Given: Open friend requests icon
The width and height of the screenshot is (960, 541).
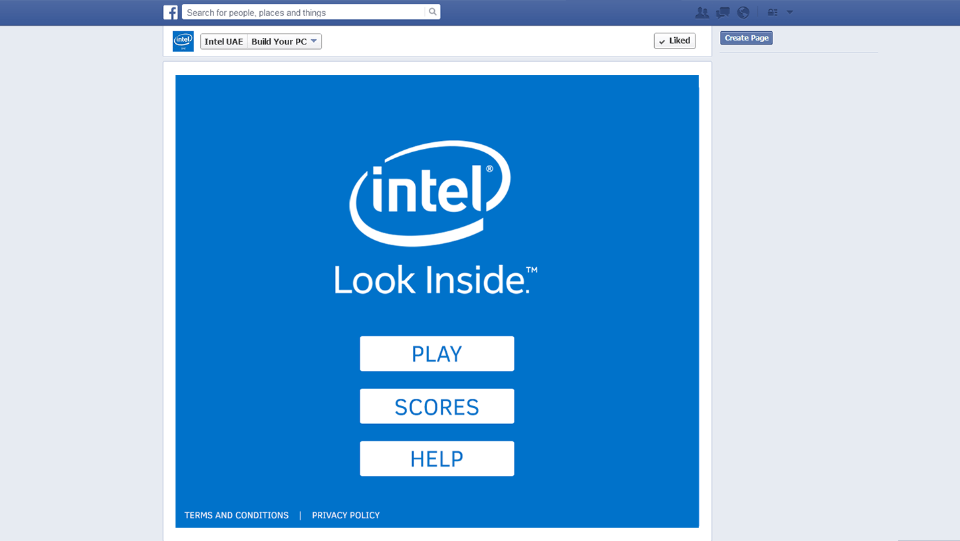Looking at the screenshot, I should click(701, 12).
